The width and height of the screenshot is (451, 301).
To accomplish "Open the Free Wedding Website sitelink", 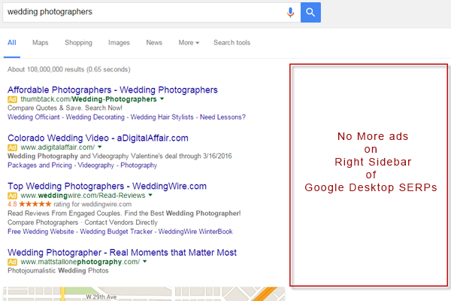I will [41, 232].
